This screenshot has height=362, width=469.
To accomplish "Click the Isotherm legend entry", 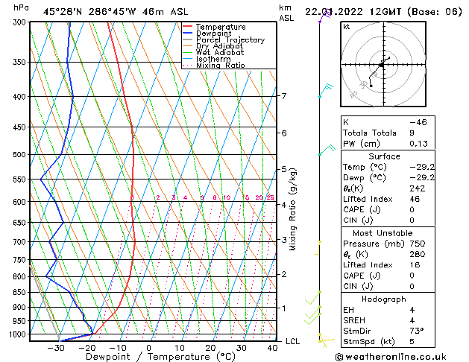I will (x=213, y=59).
